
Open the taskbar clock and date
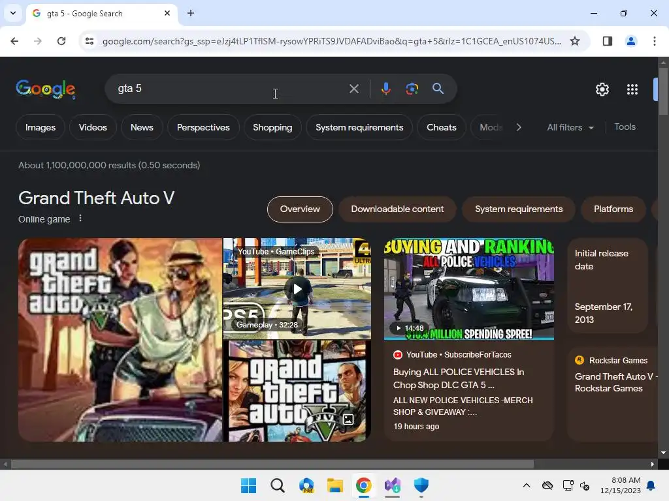point(621,485)
